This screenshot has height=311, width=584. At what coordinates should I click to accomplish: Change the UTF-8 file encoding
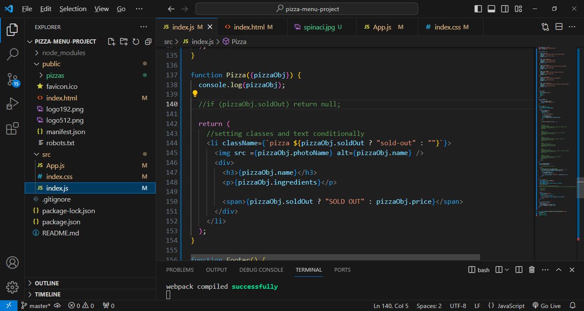pos(457,306)
